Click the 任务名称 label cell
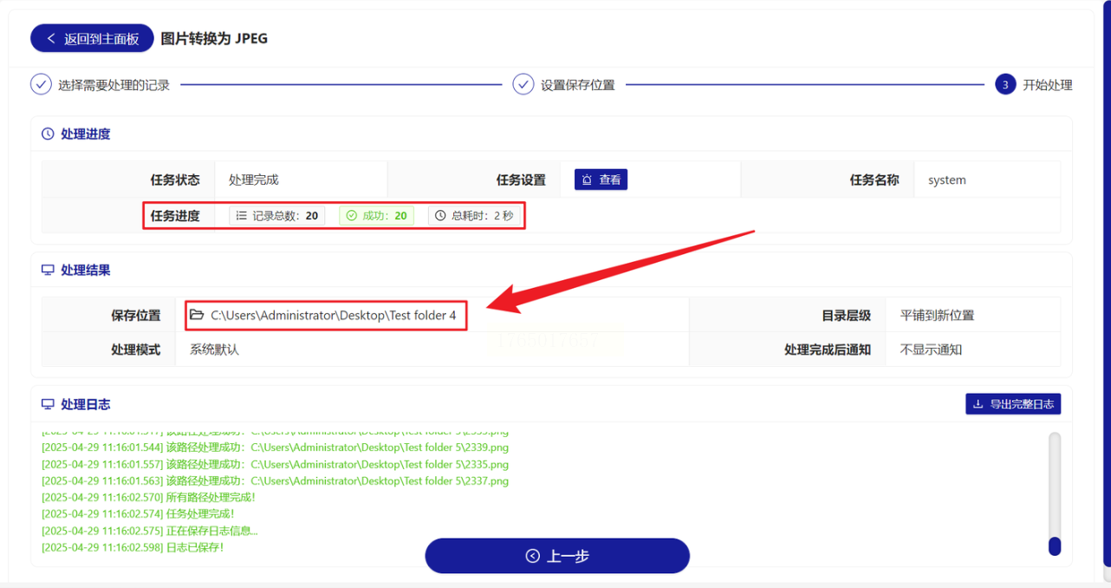The height and width of the screenshot is (588, 1111). pos(828,180)
